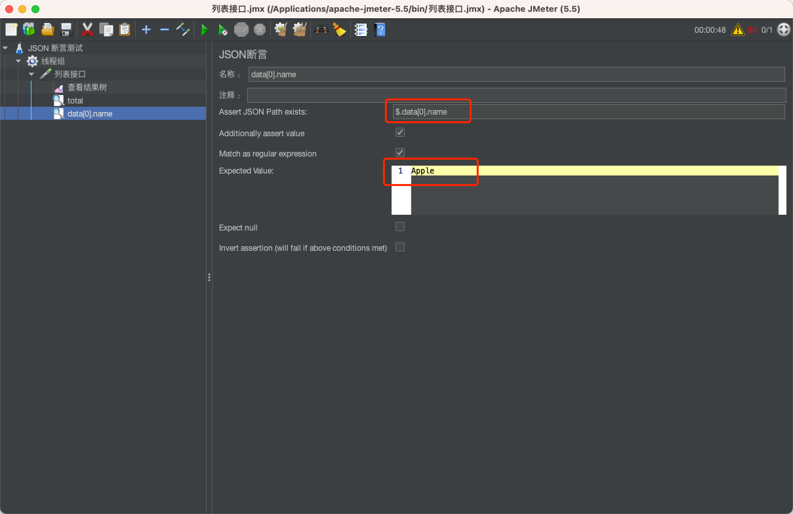Save the test plan via toolbar icon

pos(65,29)
